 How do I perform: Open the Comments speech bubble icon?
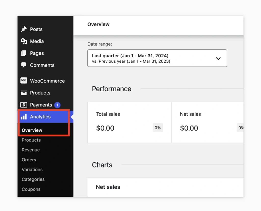click(x=24, y=65)
